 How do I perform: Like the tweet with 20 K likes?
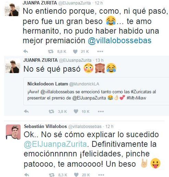76,175
